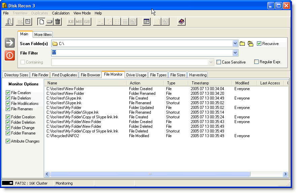Click the trash can toolbar icon
The image size is (297, 193).
[x=58, y=22]
